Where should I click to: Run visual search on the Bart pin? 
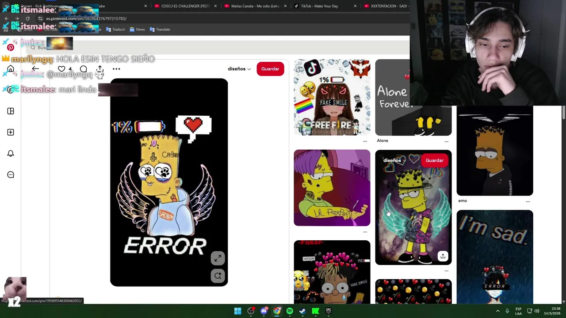(218, 276)
